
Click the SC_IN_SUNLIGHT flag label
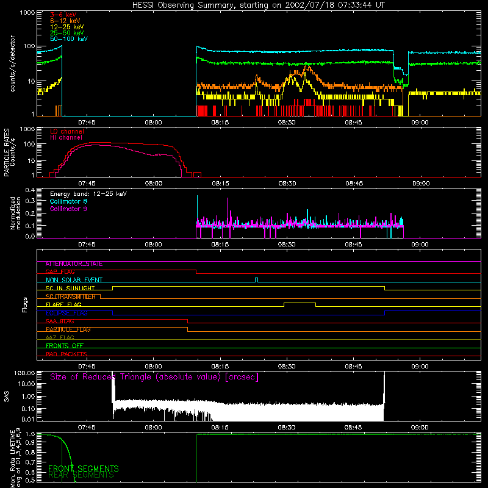point(70,288)
